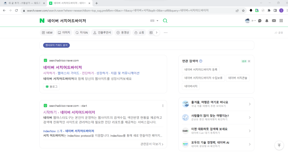
Task: Click the green download extension icon
Action: 257,10
